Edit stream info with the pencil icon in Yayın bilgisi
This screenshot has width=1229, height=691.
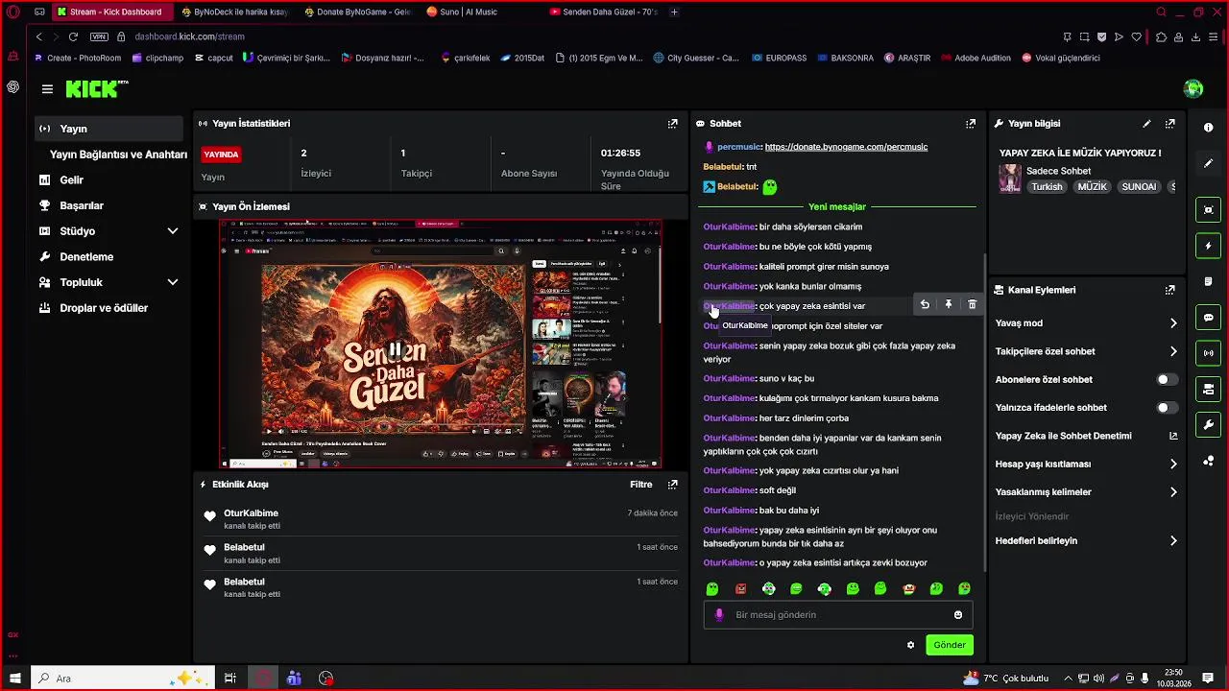tap(1146, 124)
